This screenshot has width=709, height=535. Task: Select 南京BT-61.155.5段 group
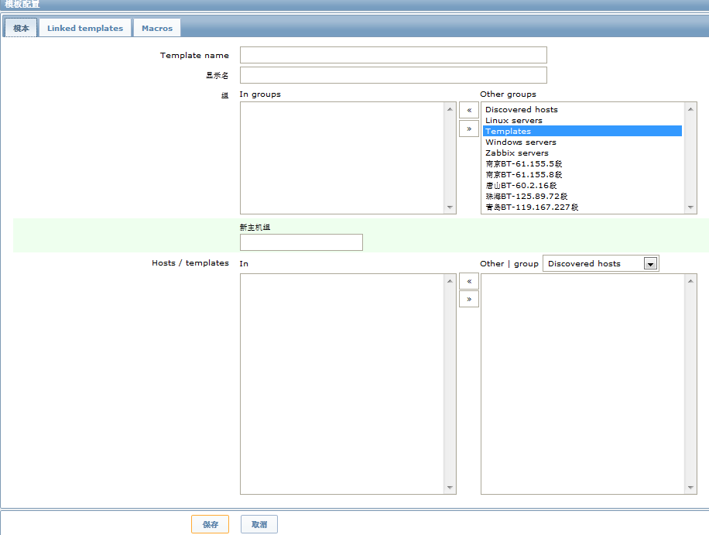tap(582, 163)
